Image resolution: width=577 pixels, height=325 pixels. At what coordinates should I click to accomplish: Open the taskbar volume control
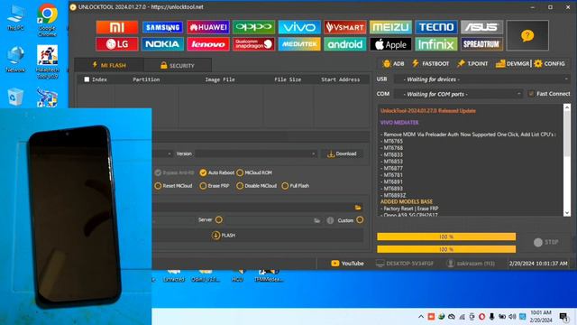pyautogui.click(x=512, y=317)
